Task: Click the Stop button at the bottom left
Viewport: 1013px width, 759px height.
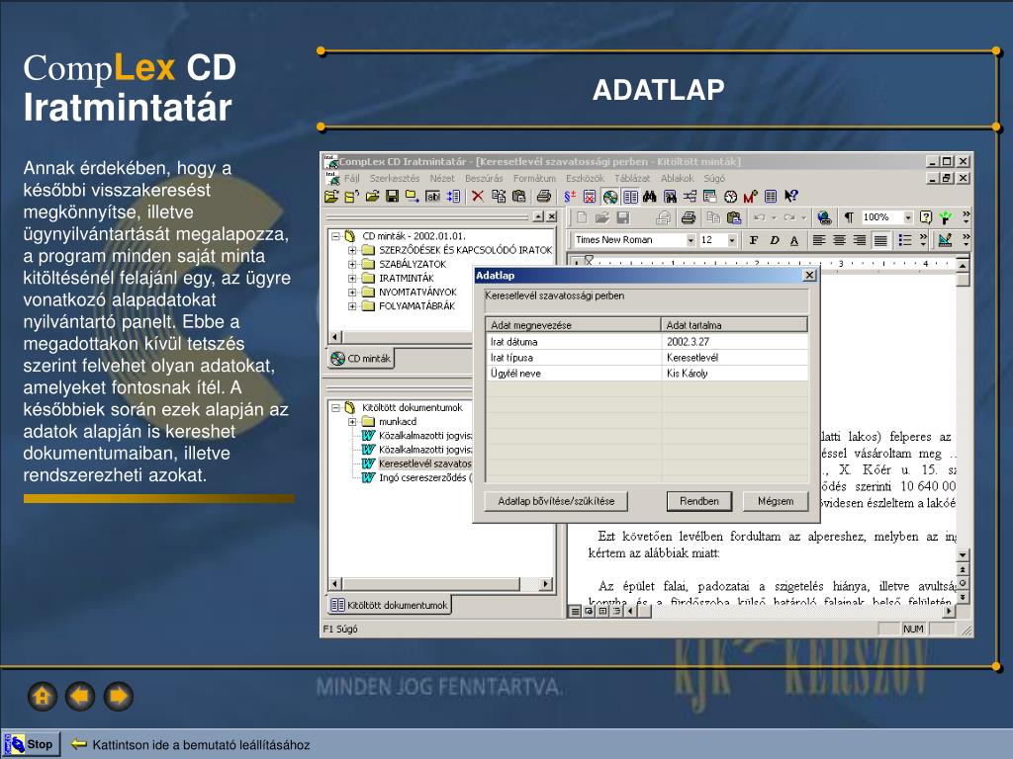Action: point(31,744)
